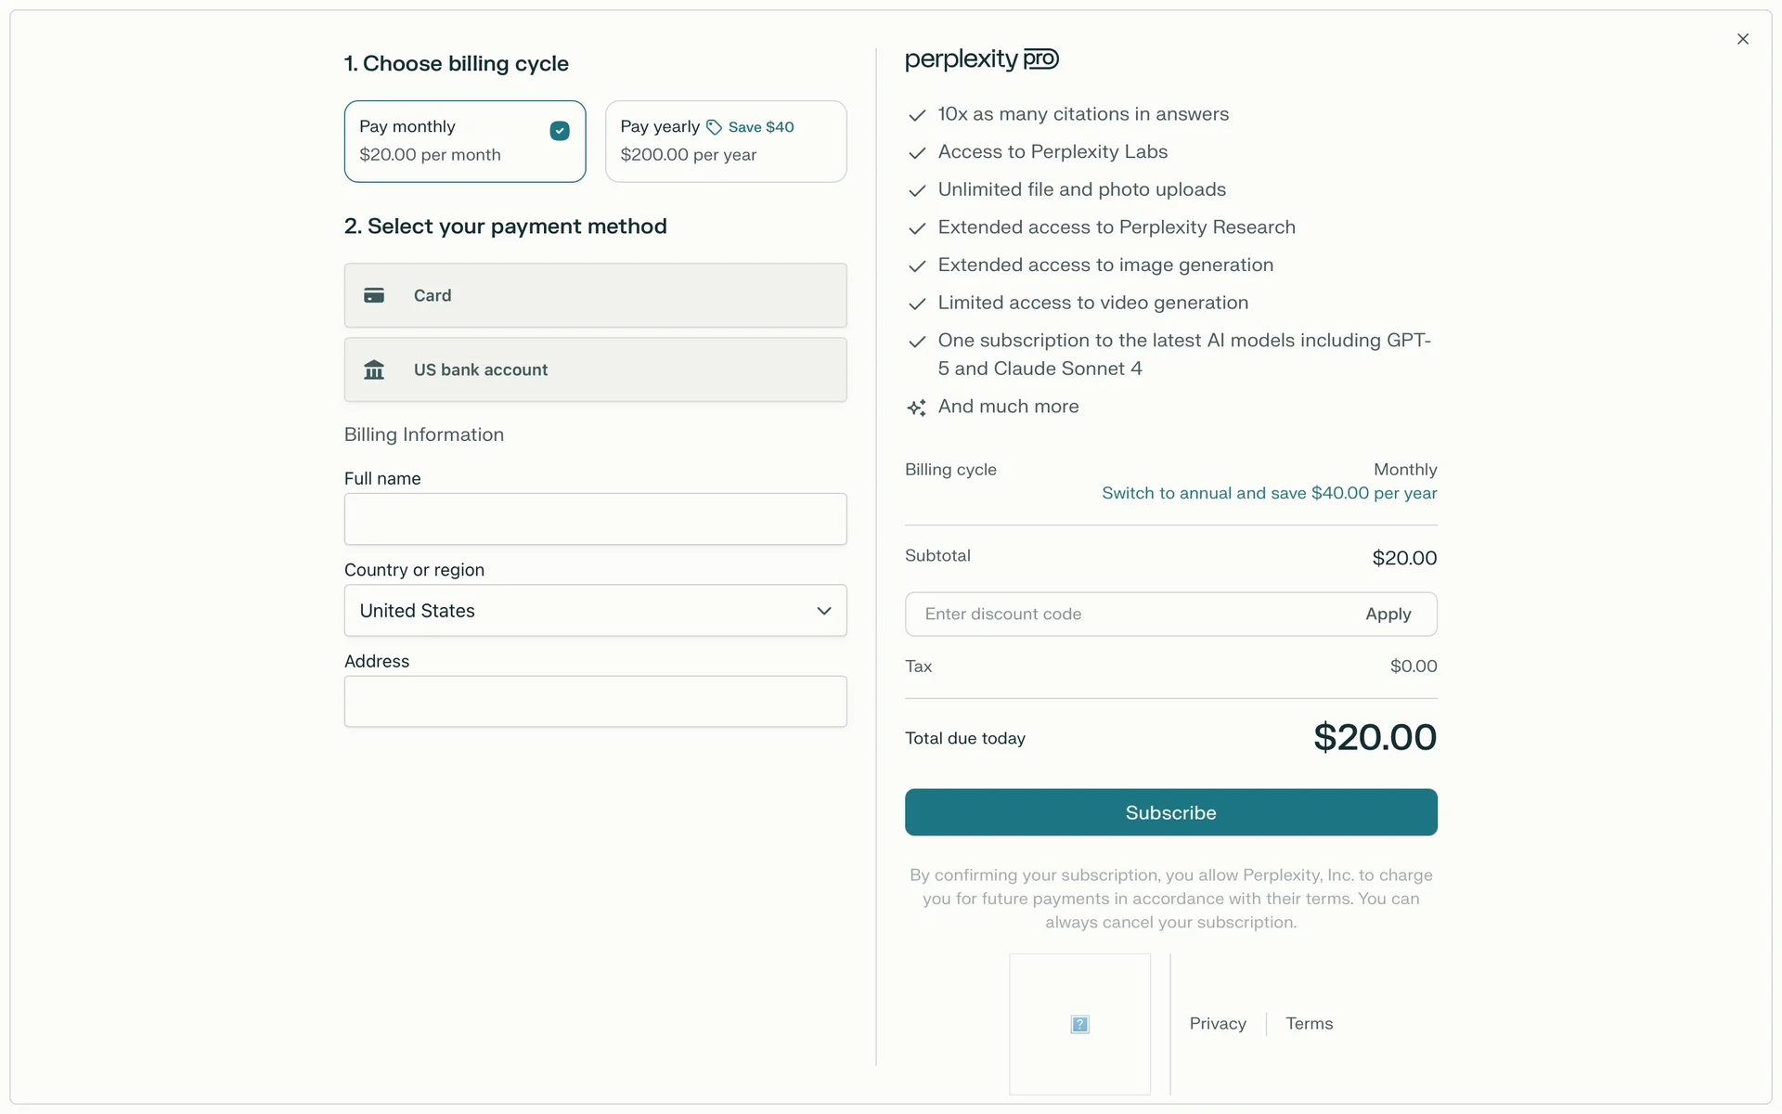Open the Country or region dropdown
The width and height of the screenshot is (1782, 1114).
click(594, 611)
